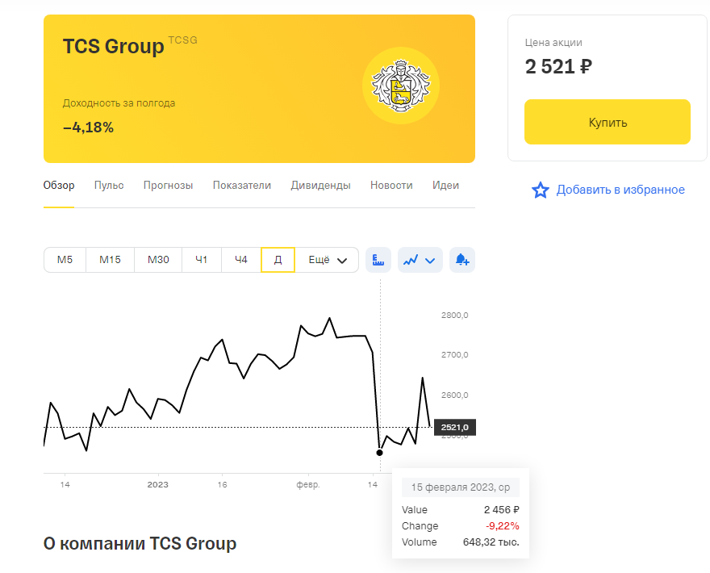Open the Новости tab
The height and width of the screenshot is (573, 710).
point(391,186)
